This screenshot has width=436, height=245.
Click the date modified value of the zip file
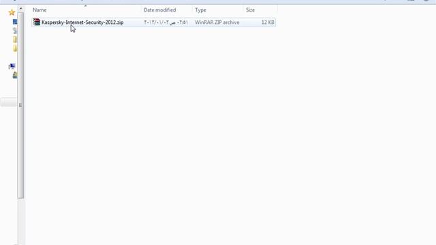[166, 22]
